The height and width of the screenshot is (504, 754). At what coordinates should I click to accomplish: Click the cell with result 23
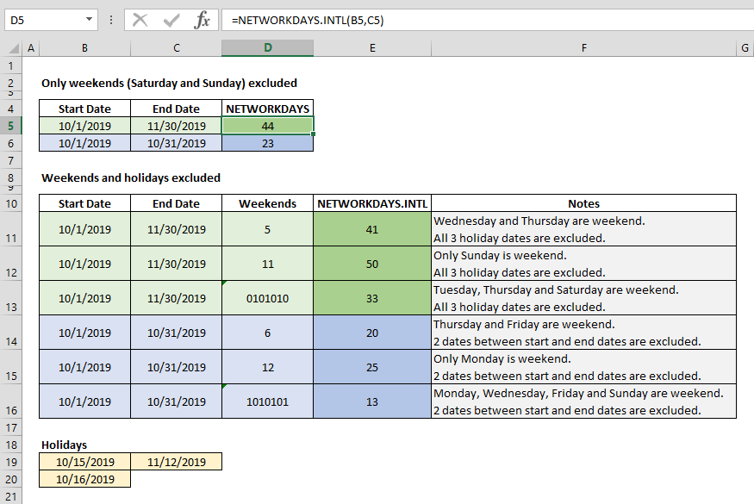(267, 143)
